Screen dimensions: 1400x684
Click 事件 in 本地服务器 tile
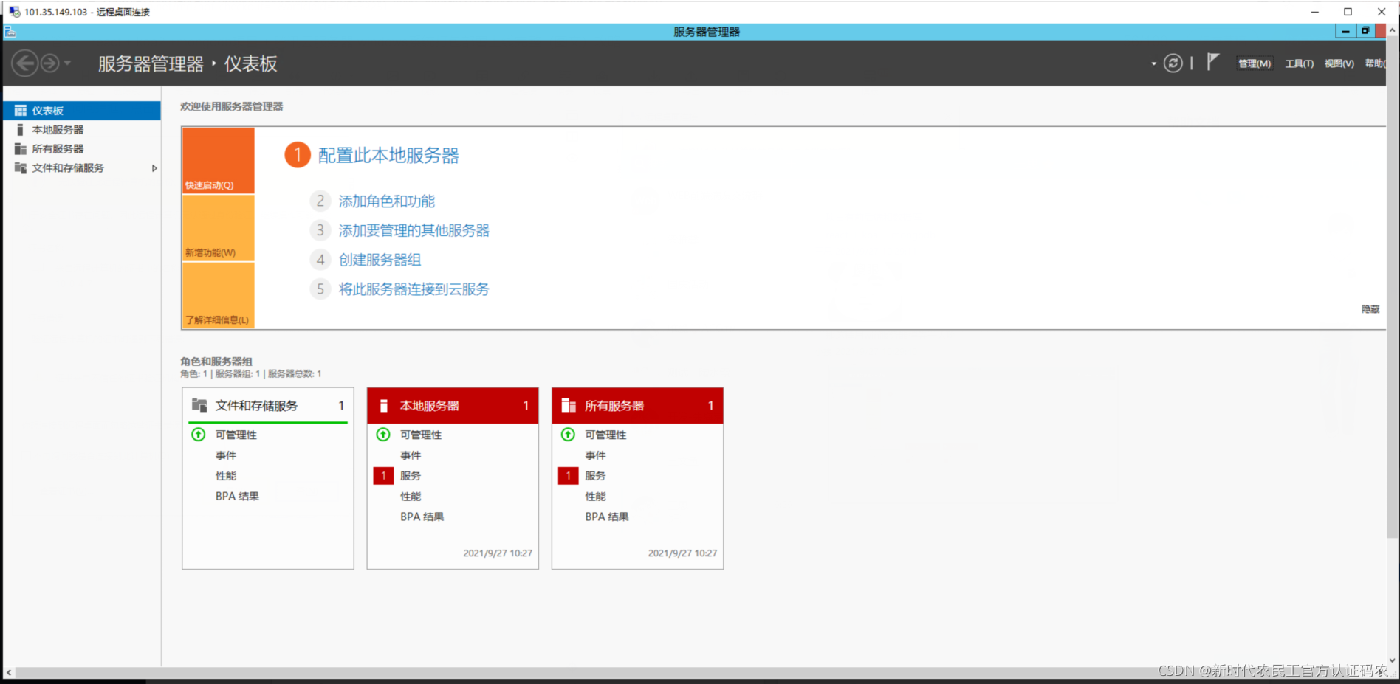411,456
